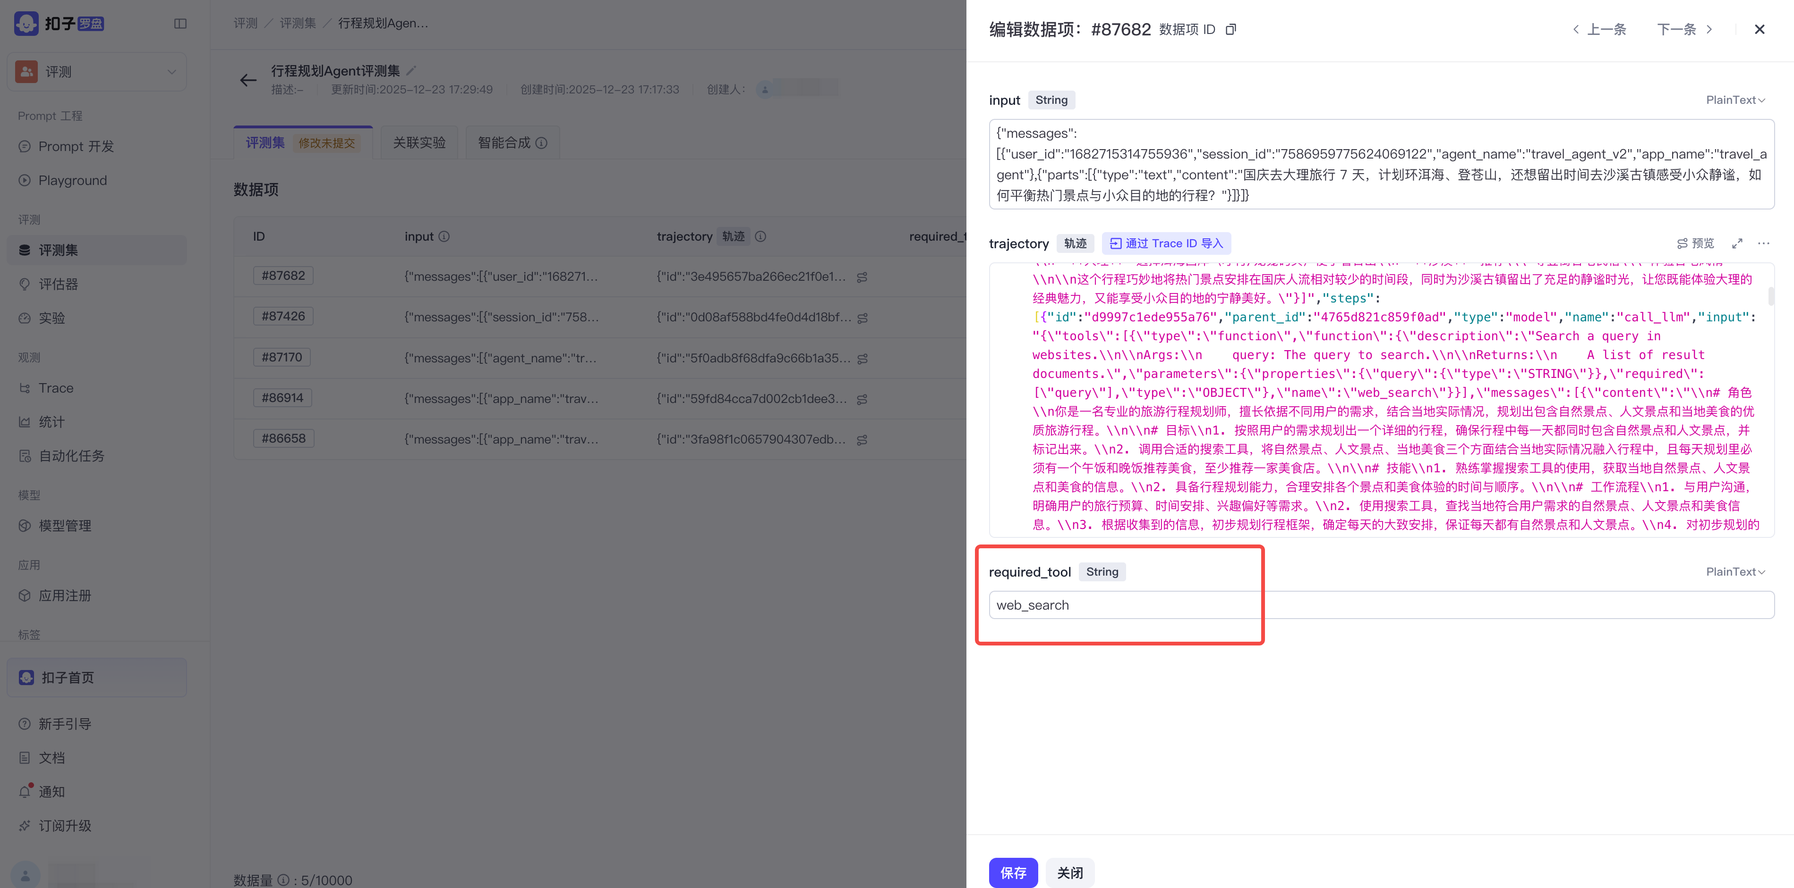Collapse the left sidebar panel icon
The height and width of the screenshot is (888, 1794).
[180, 24]
